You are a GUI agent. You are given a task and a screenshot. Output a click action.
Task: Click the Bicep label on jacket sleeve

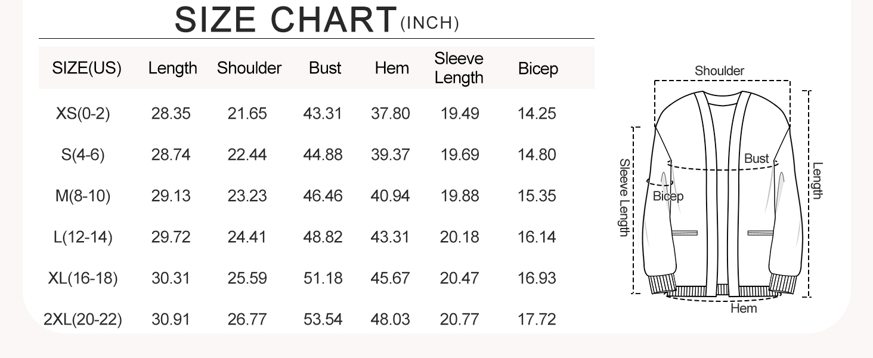point(668,196)
